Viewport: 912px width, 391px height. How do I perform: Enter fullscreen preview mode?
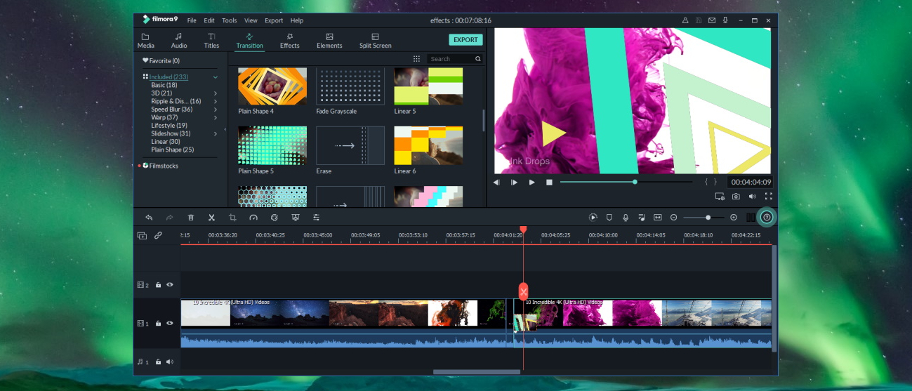pyautogui.click(x=768, y=197)
